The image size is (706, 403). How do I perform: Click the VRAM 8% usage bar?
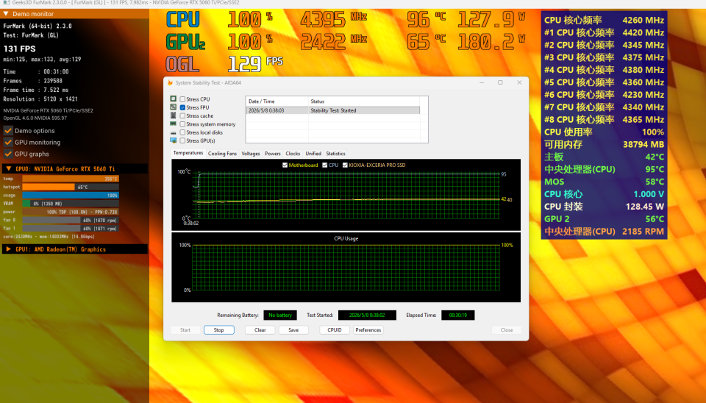pos(71,204)
